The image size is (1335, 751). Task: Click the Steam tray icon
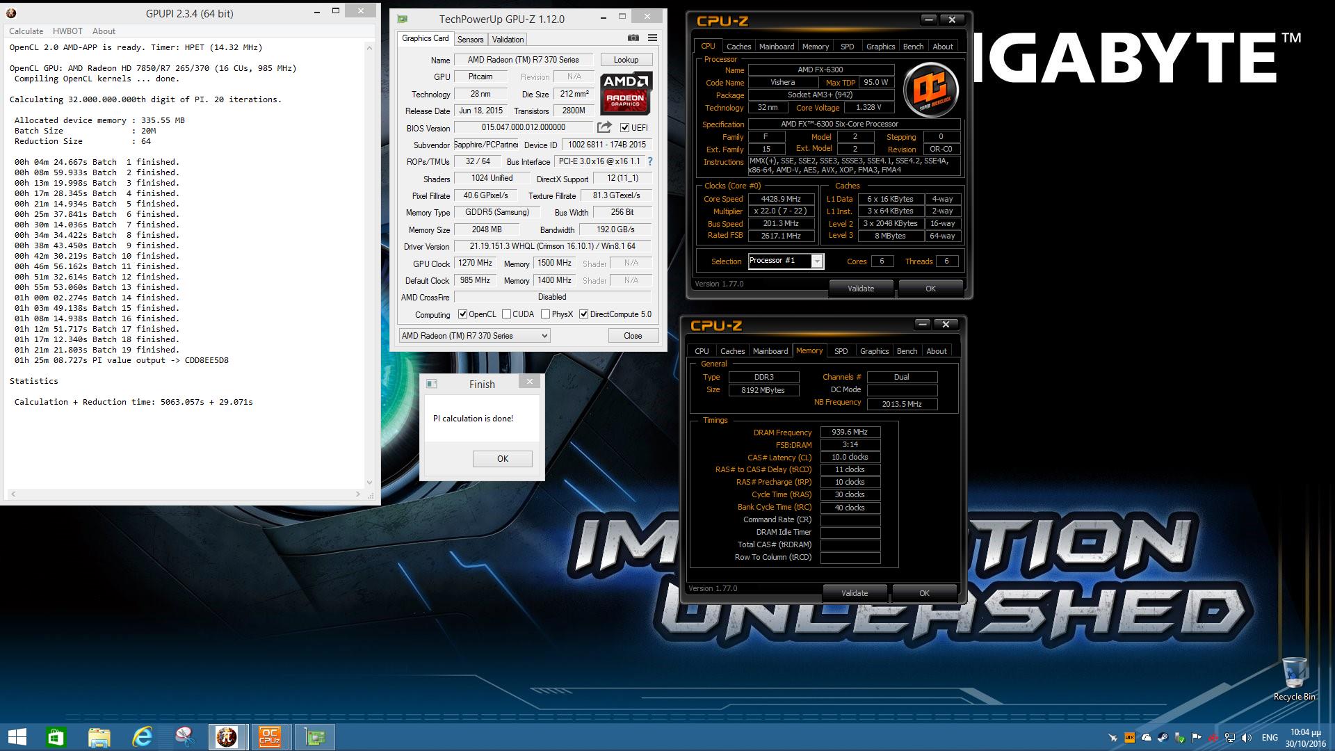tap(1163, 738)
